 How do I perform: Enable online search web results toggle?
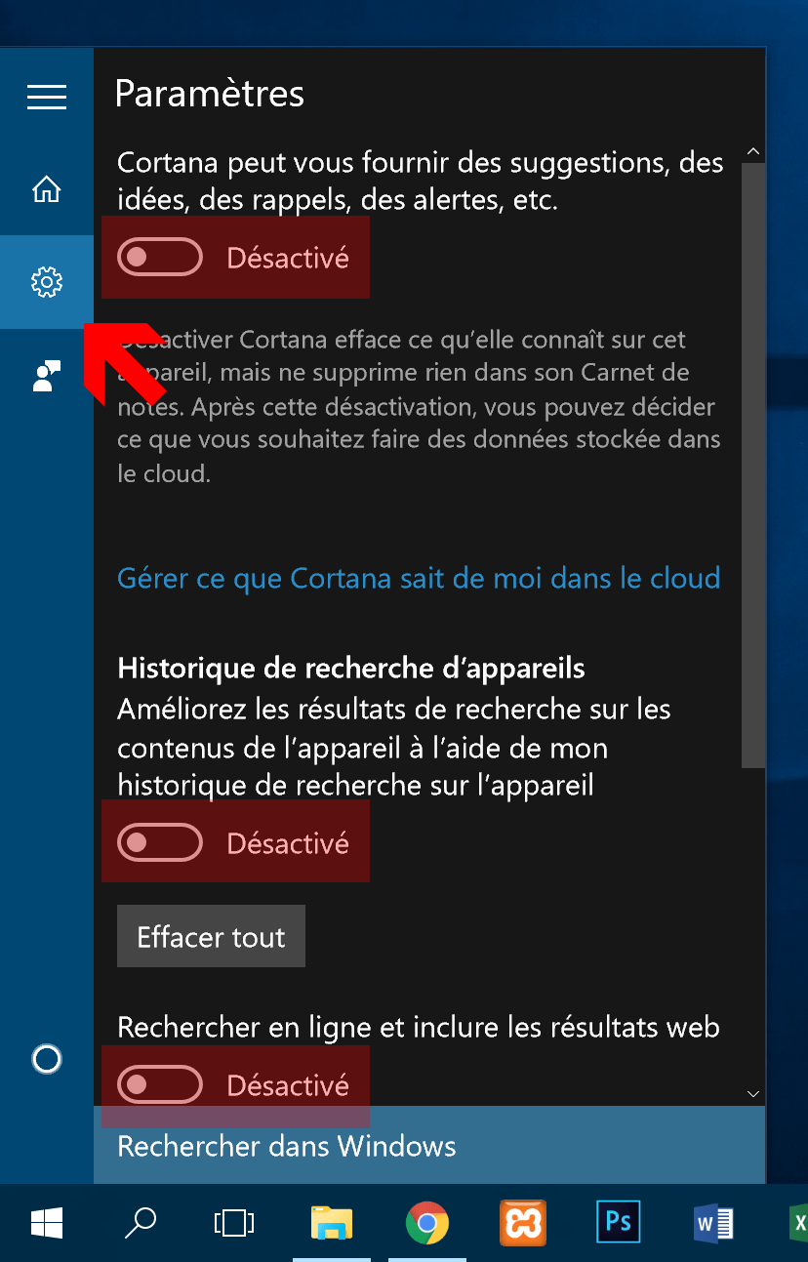(160, 1084)
